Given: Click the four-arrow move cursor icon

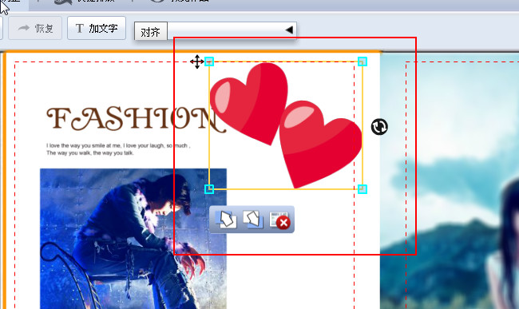Looking at the screenshot, I should (x=197, y=61).
